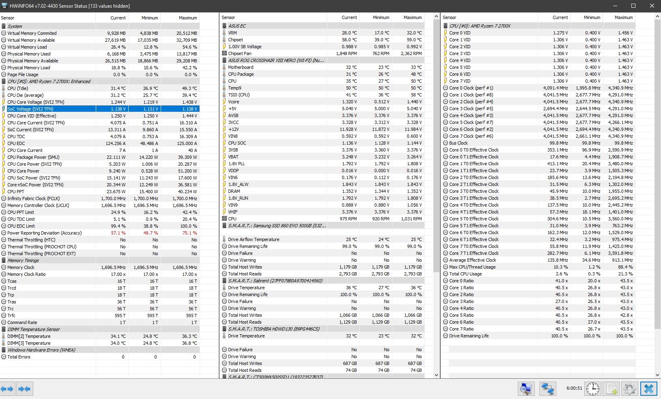661x399 pixels.
Task: Click the chip icon beside ASUS EC header
Action: pyautogui.click(x=224, y=26)
